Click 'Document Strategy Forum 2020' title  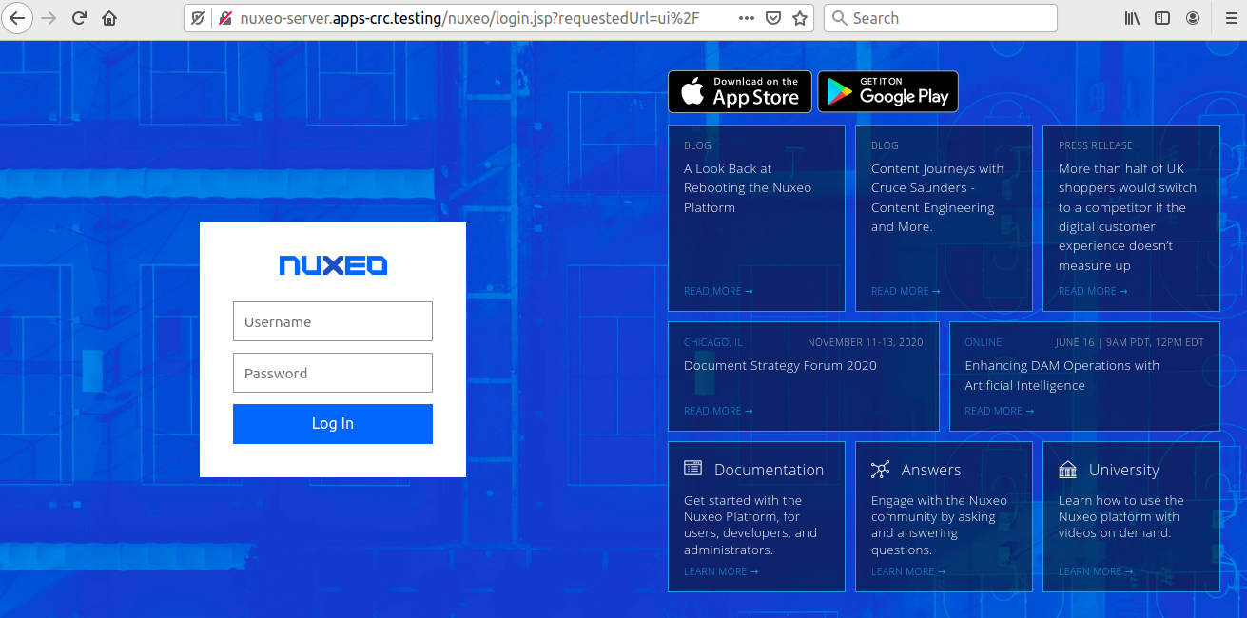pos(780,365)
